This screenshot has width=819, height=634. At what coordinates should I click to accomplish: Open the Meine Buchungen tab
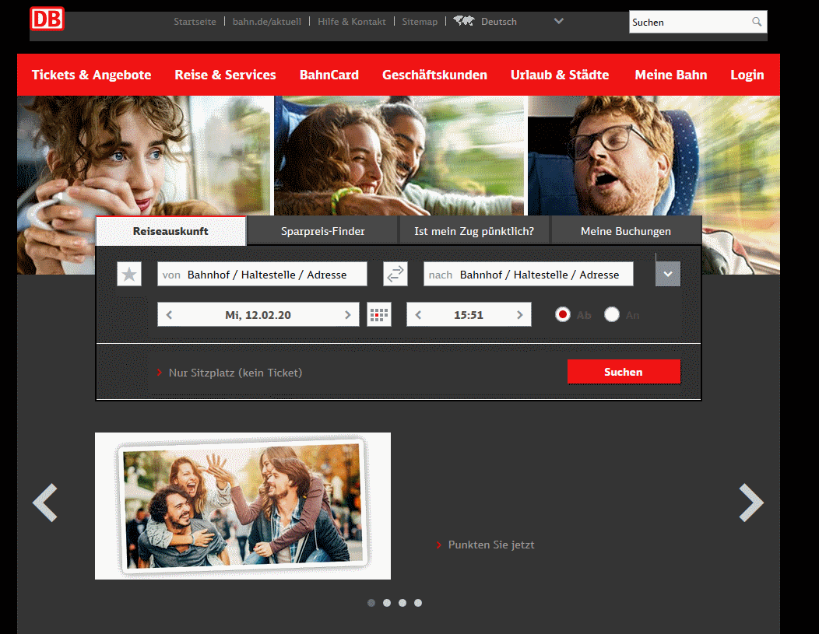pos(627,231)
